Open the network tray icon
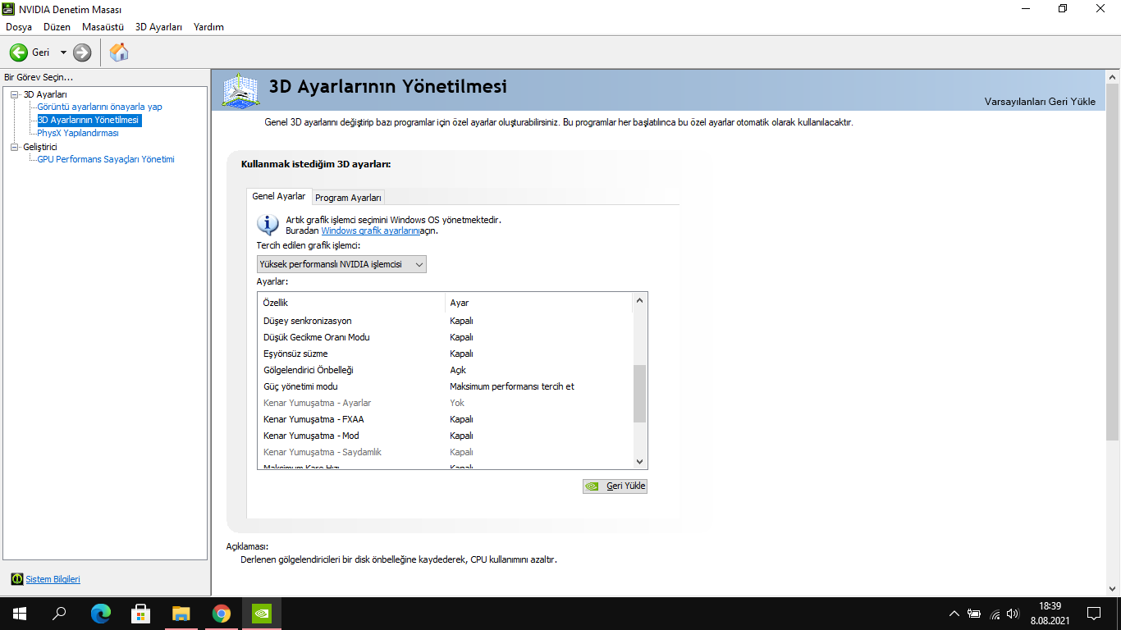The width and height of the screenshot is (1121, 630). point(995,614)
